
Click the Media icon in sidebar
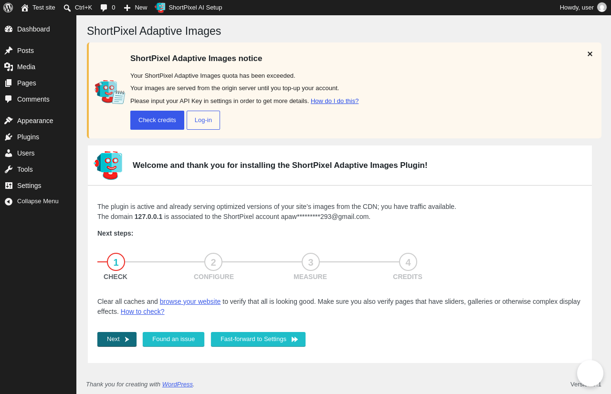click(x=9, y=67)
